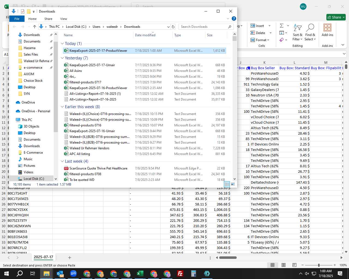Screen dimensions: 349x279
Task: Add a new sheet with plus icon
Action: [x=70, y=257]
